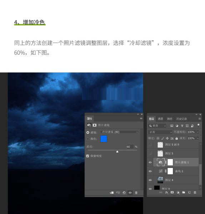Hide 曲线 2 layer eye
Image resolution: width=205 pixels, height=214 pixels.
tap(150, 171)
